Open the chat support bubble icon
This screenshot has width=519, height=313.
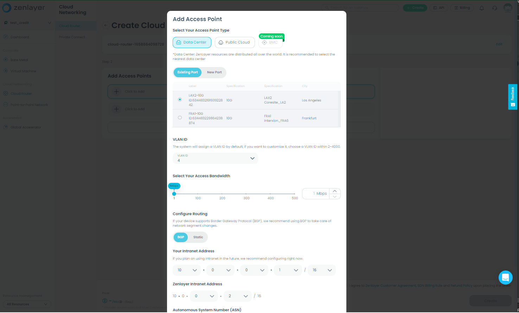coord(505,278)
